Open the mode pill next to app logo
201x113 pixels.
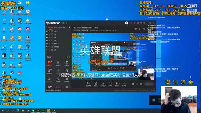click(x=64, y=23)
